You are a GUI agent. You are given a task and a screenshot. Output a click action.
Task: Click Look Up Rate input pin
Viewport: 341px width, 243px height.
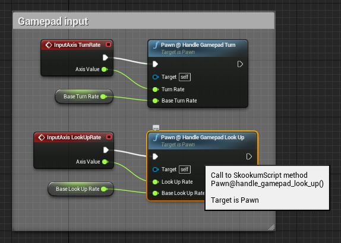pyautogui.click(x=155, y=182)
